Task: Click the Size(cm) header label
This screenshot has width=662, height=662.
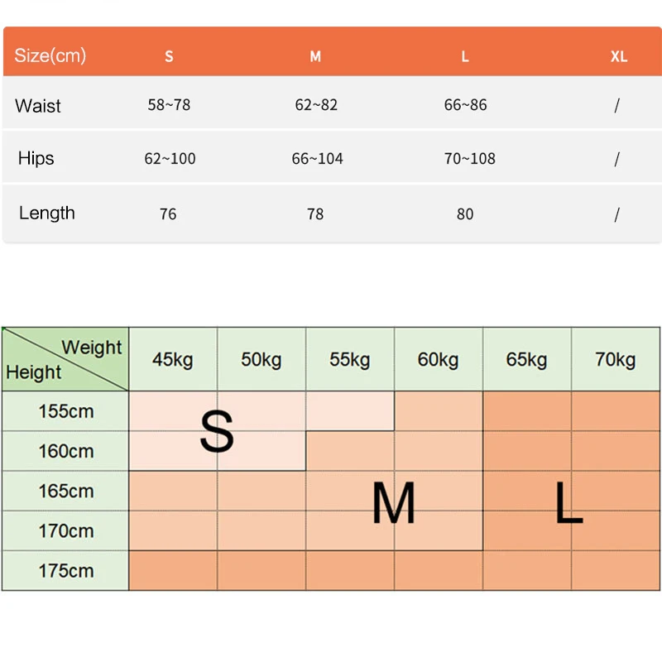Action: [x=50, y=56]
